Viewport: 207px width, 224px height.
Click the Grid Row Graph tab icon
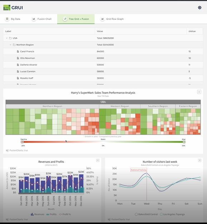tap(102, 19)
